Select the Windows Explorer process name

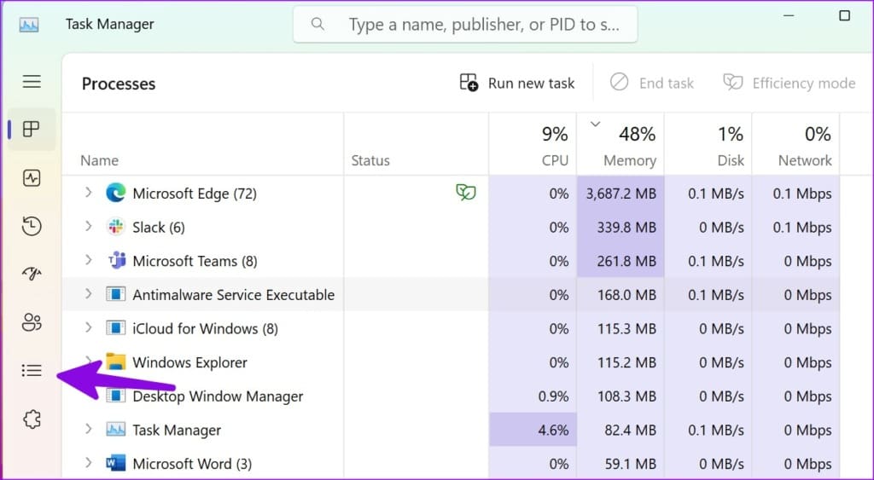point(189,362)
